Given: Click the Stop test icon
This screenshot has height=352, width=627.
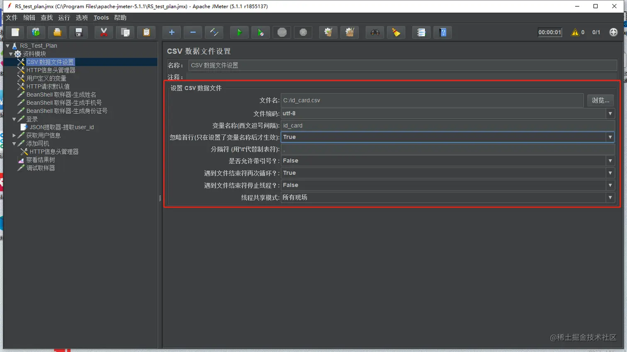Looking at the screenshot, I should (282, 32).
